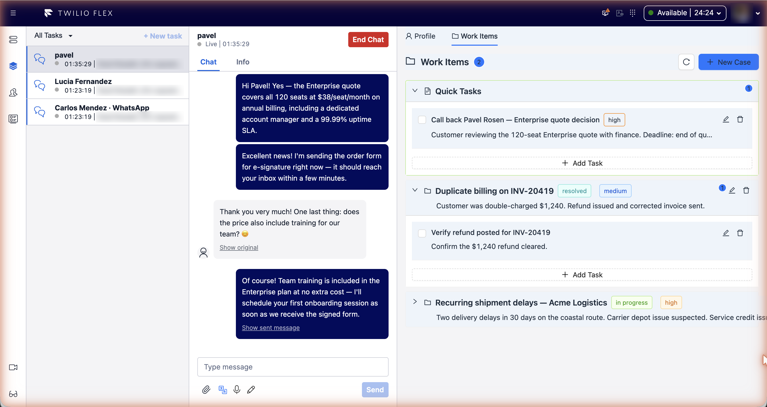Open the apps grid icon in header
767x407 pixels.
tap(633, 13)
